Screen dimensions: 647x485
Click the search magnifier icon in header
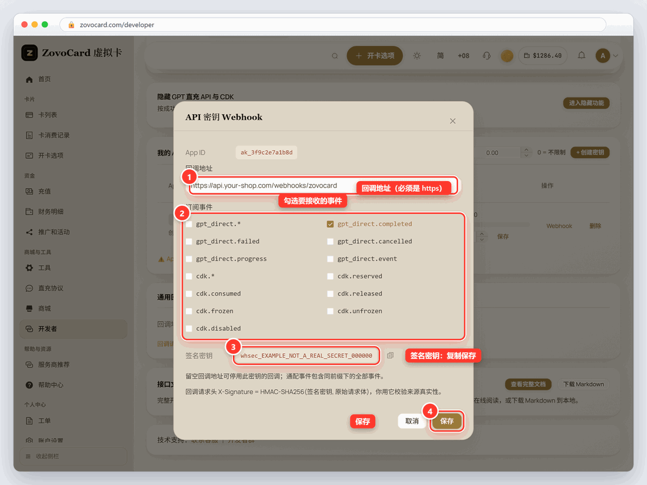(x=335, y=56)
